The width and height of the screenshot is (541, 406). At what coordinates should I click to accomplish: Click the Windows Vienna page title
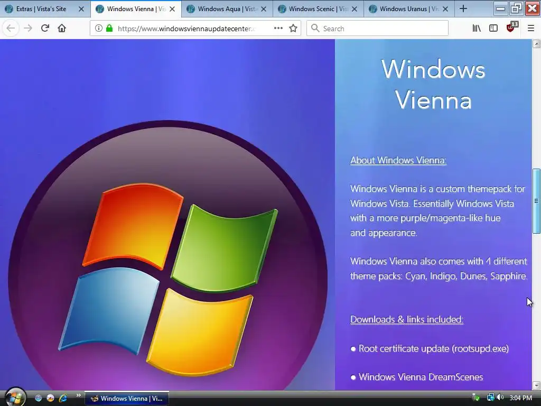[x=433, y=85]
